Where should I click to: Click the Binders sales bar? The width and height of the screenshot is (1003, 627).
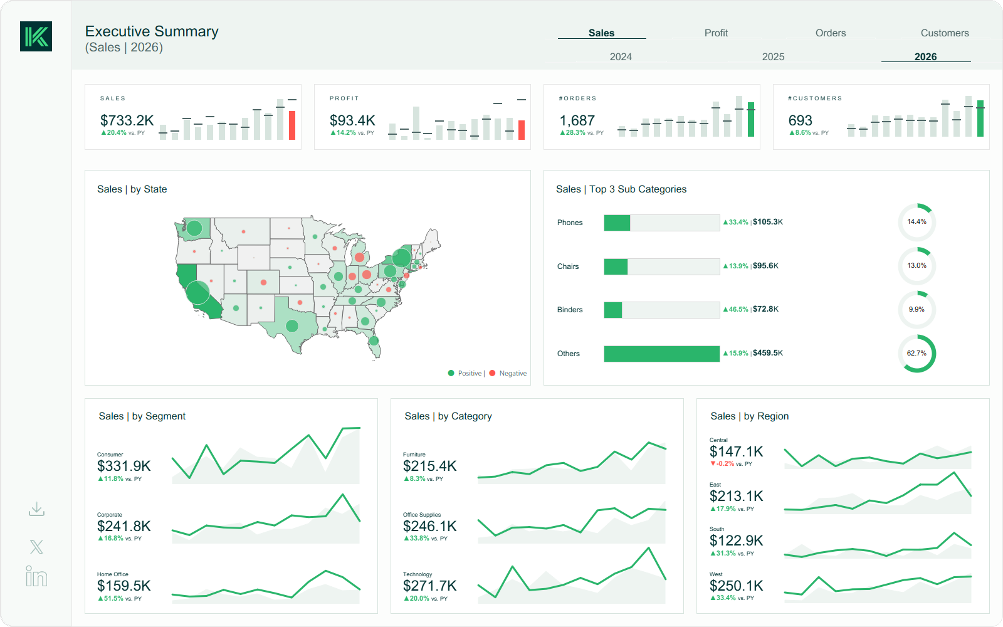point(661,310)
